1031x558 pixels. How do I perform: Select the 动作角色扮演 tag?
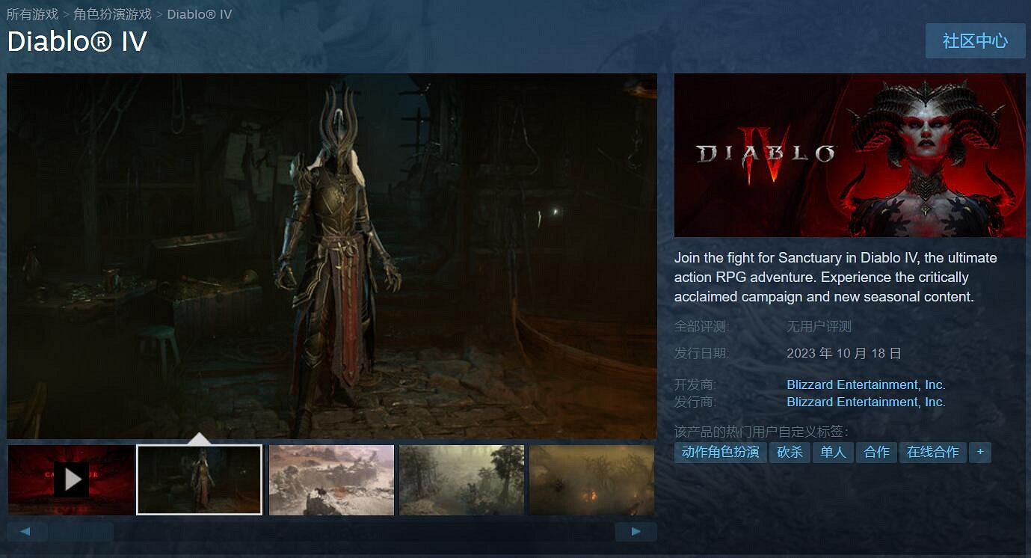click(x=720, y=452)
